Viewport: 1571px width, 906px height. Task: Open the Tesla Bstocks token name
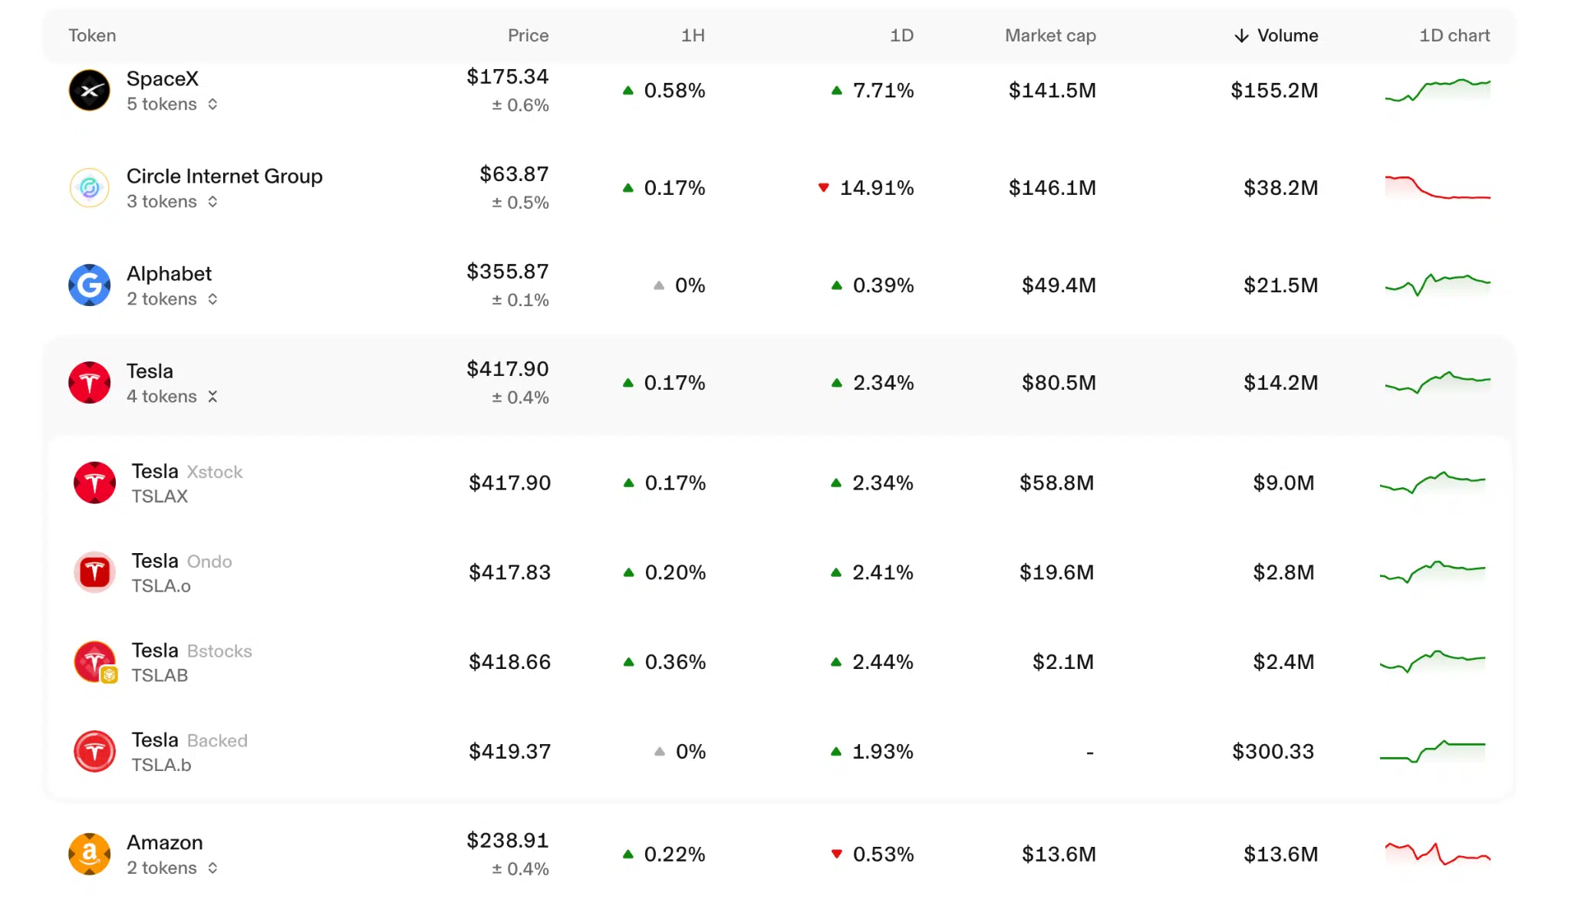tap(192, 651)
